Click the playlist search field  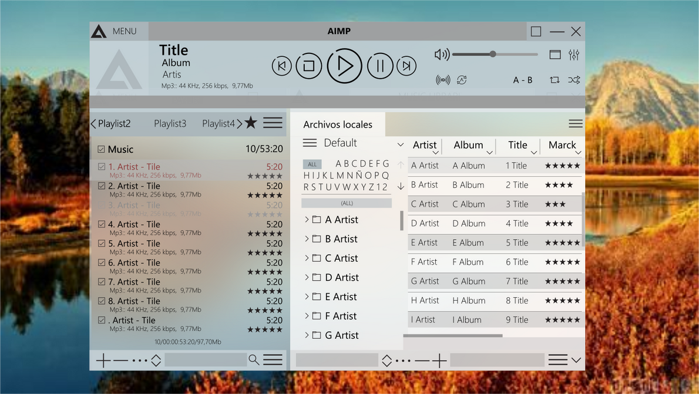pos(205,360)
